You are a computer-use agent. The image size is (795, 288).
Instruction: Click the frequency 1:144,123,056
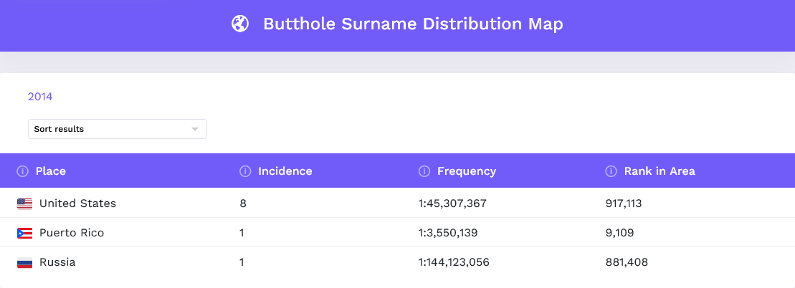click(454, 262)
